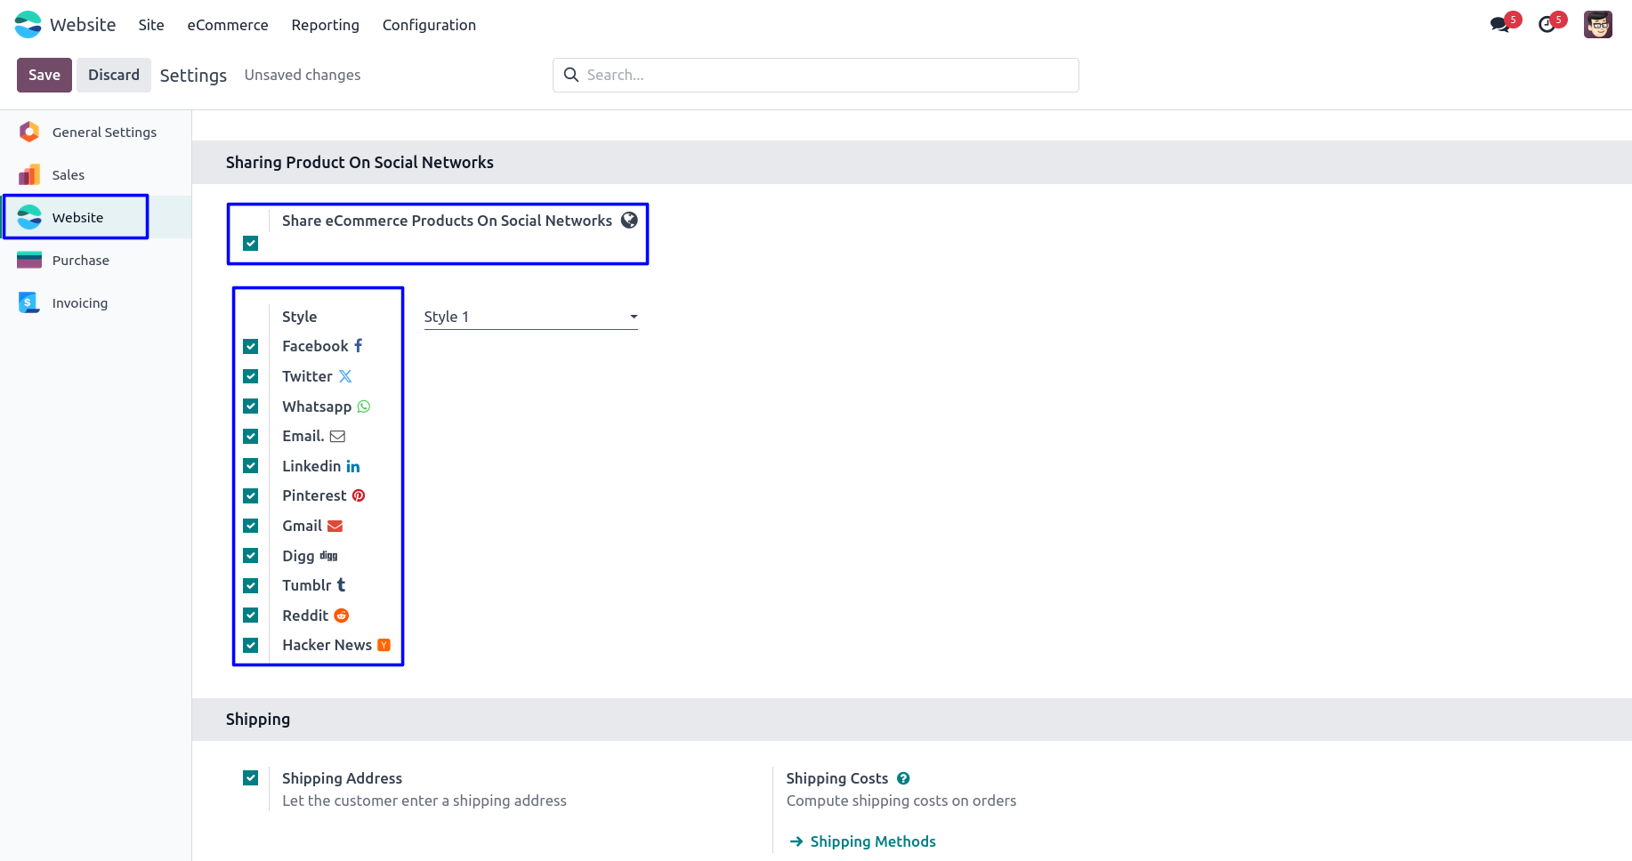Open the messages chat icon
The image size is (1632, 861).
(1500, 25)
